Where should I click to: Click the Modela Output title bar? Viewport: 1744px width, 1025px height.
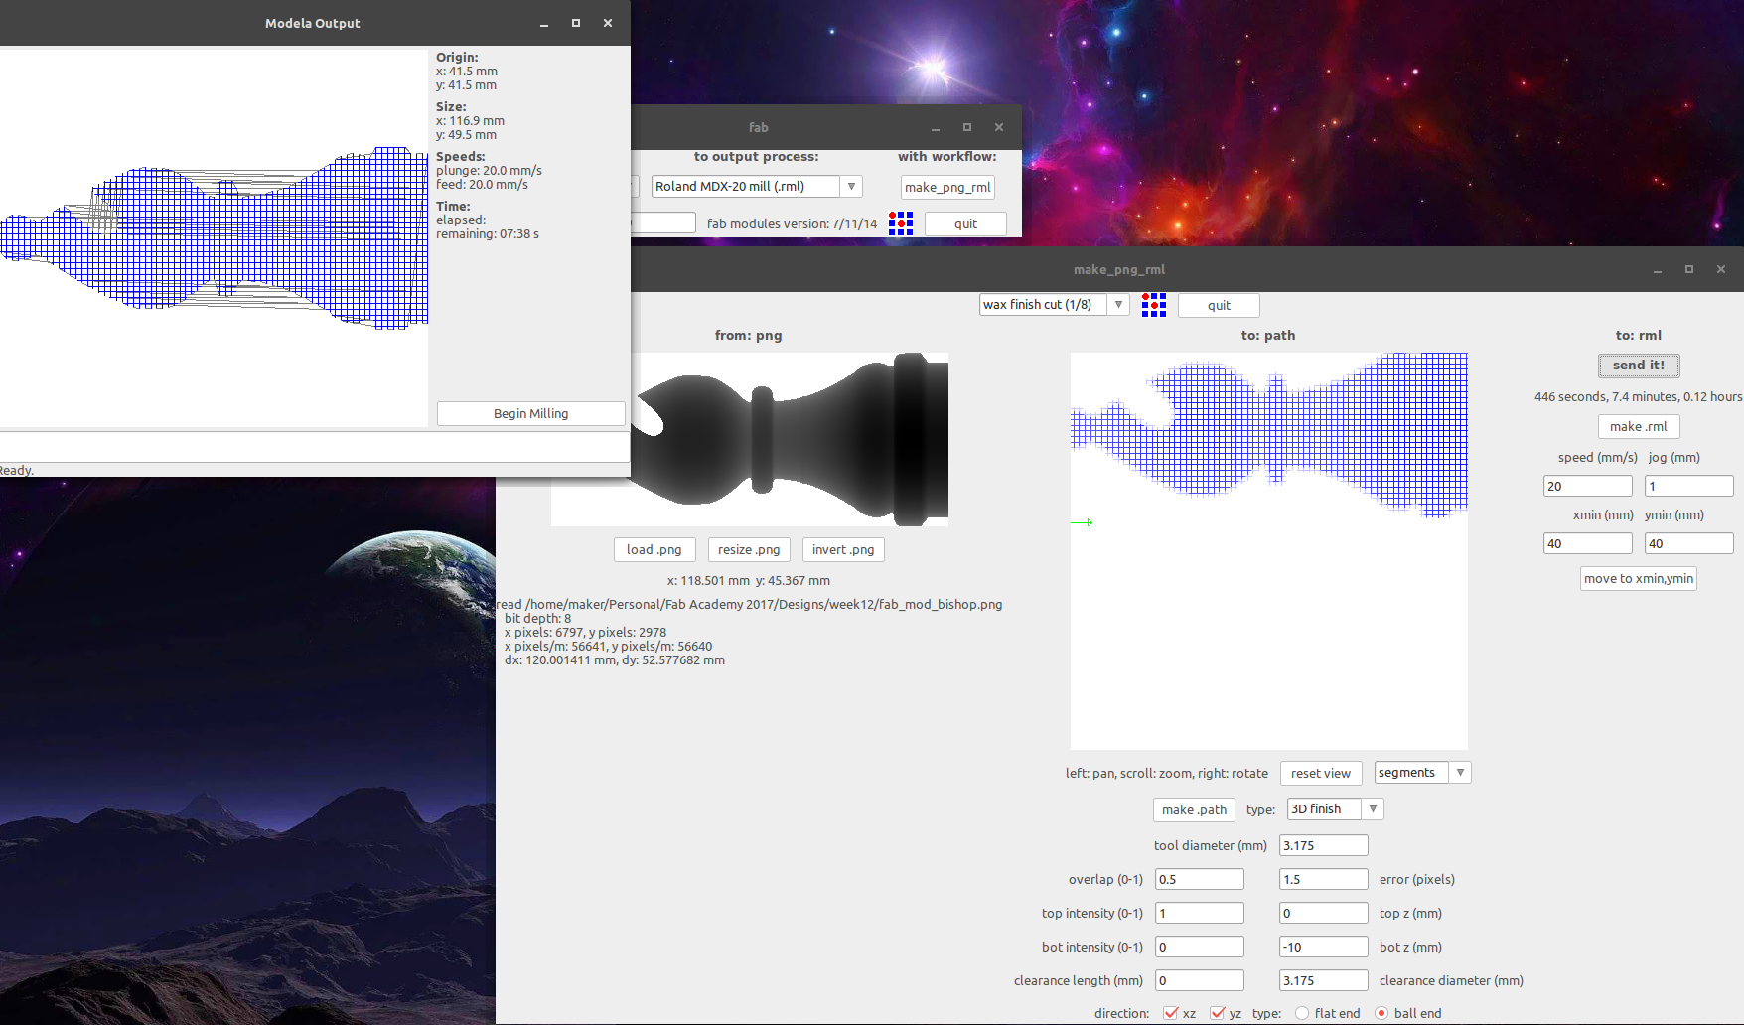coord(313,23)
